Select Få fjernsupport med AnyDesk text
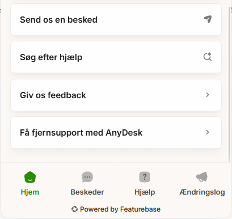This screenshot has width=232, height=219. [x=81, y=133]
